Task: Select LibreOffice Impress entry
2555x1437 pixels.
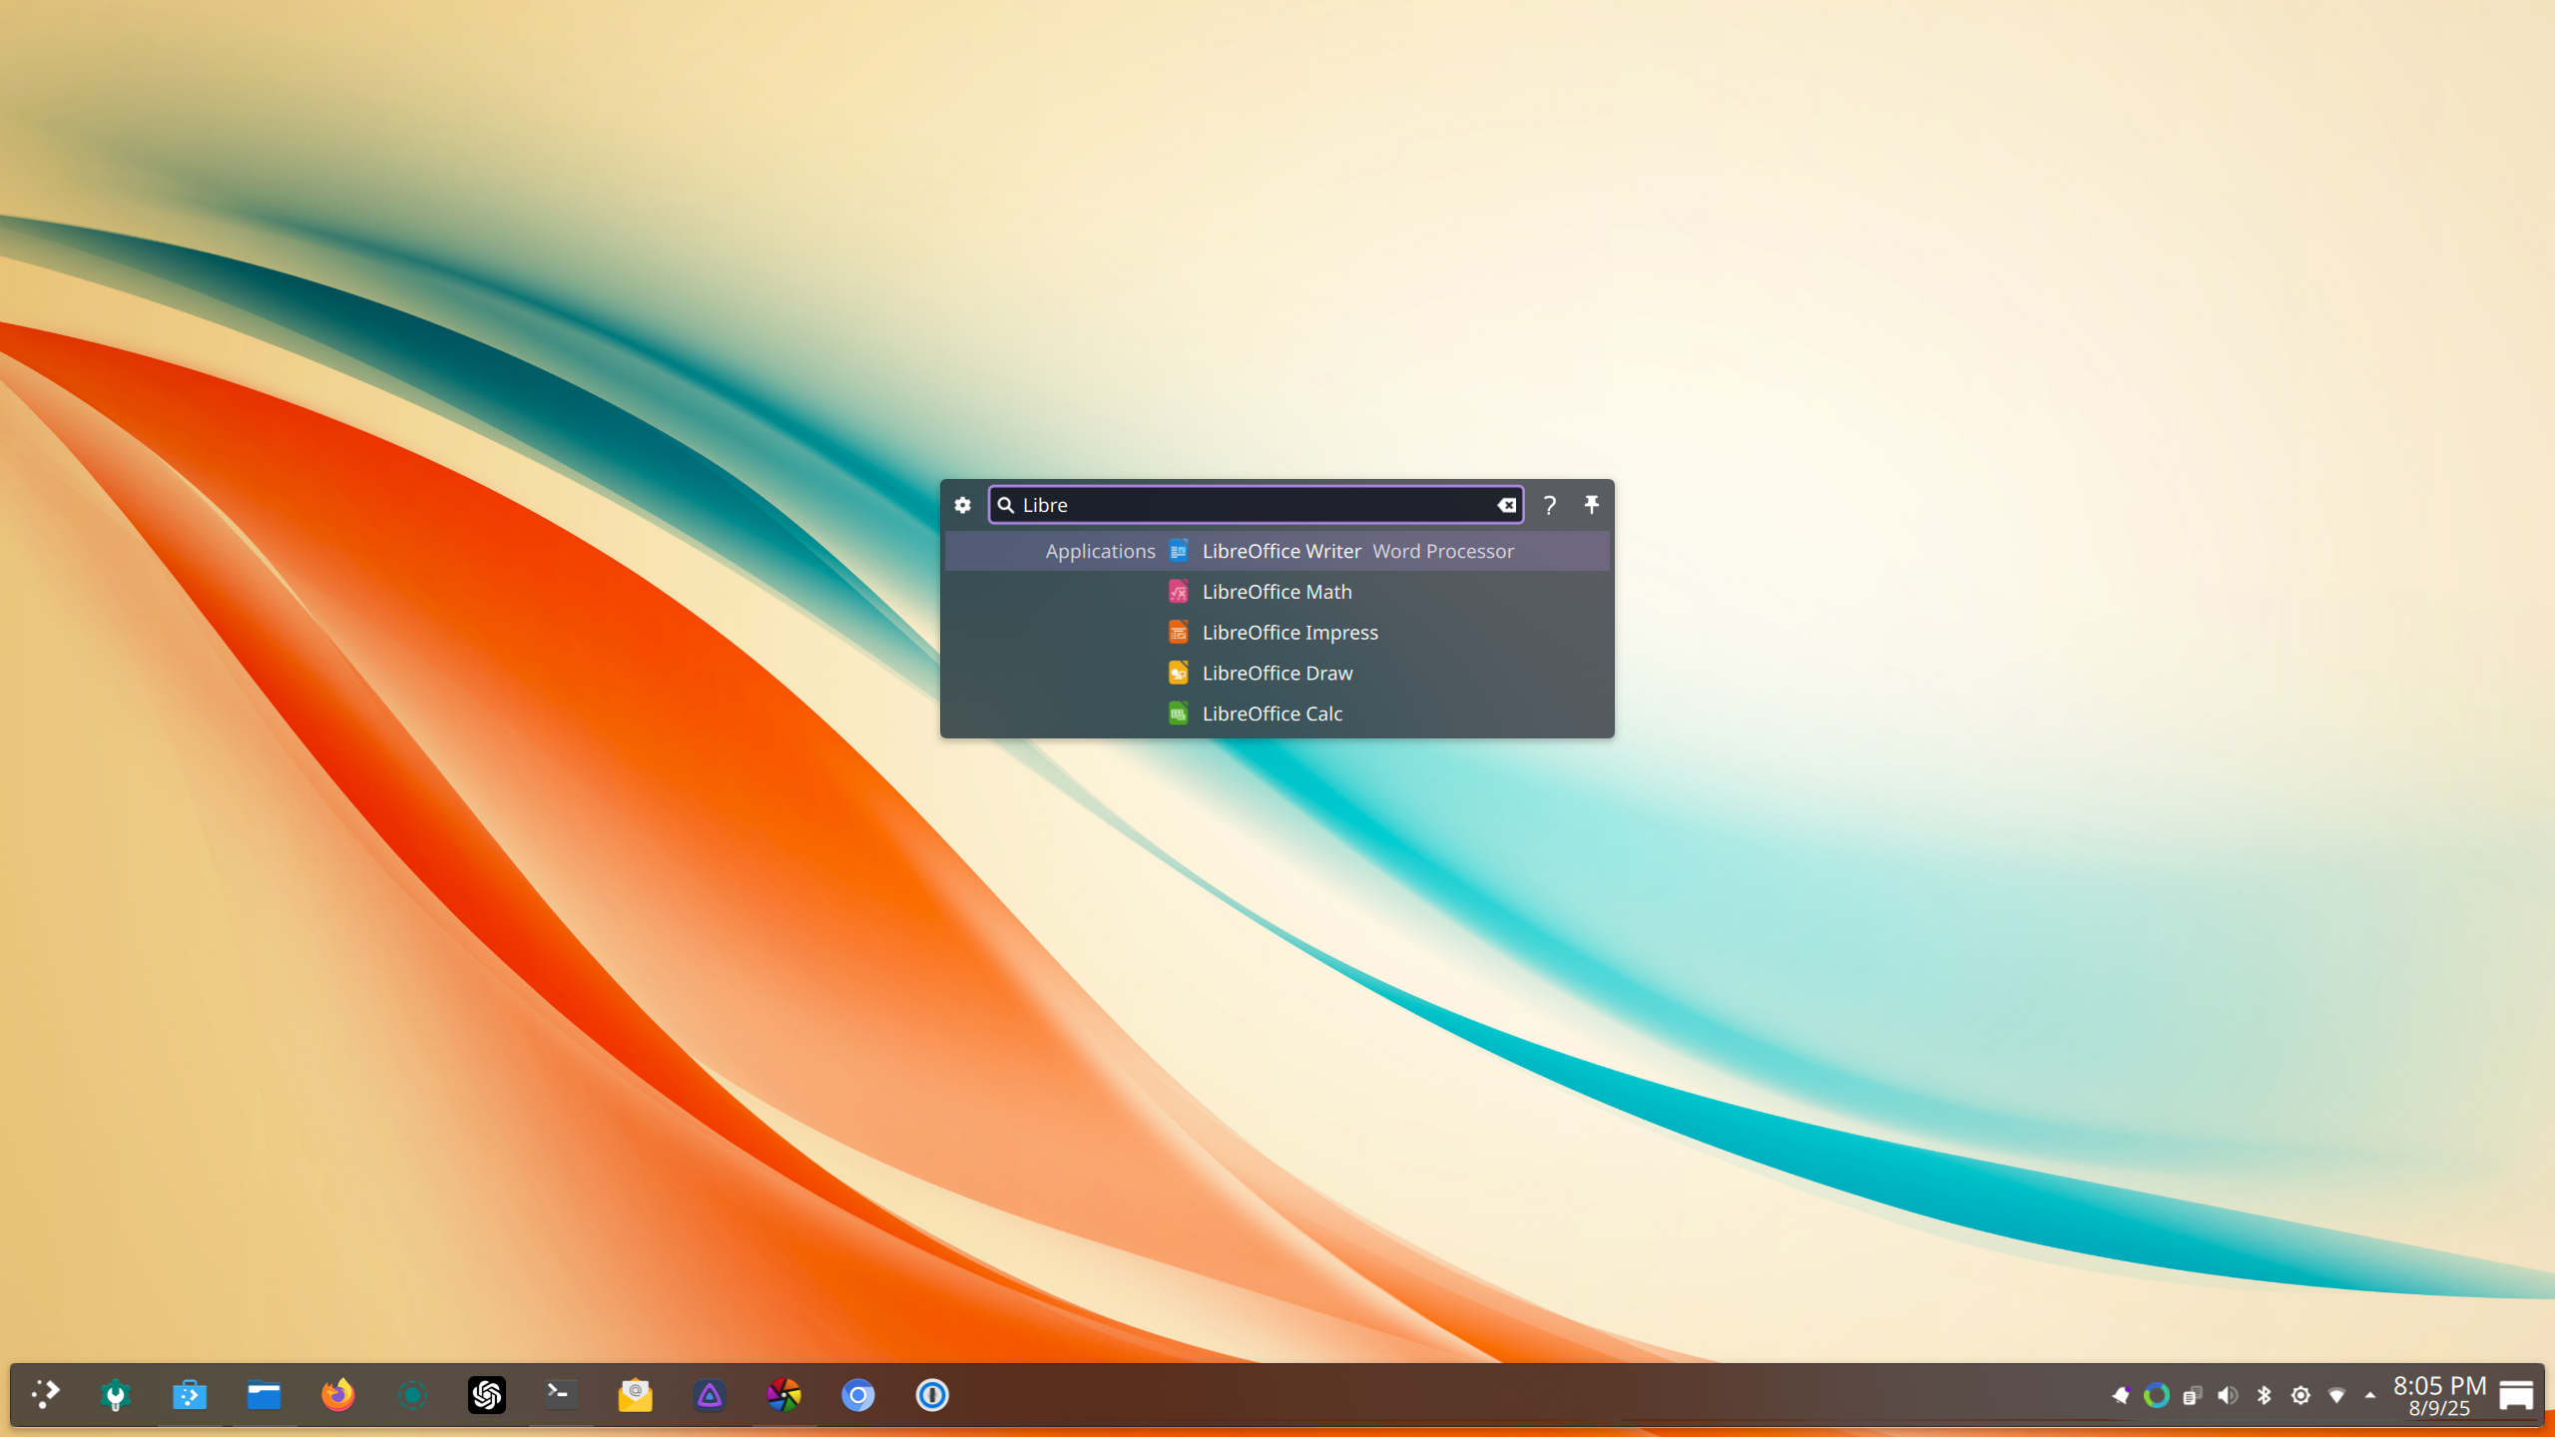Action: point(1289,633)
